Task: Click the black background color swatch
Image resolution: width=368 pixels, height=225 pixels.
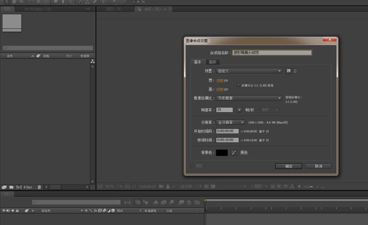Action: (x=222, y=153)
